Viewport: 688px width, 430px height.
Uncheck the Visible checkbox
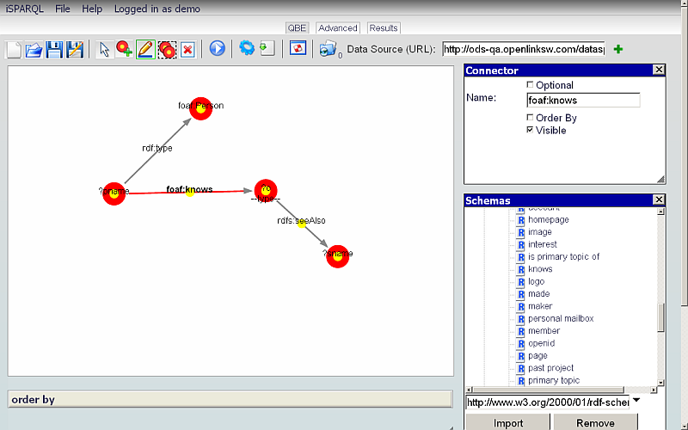pos(530,130)
